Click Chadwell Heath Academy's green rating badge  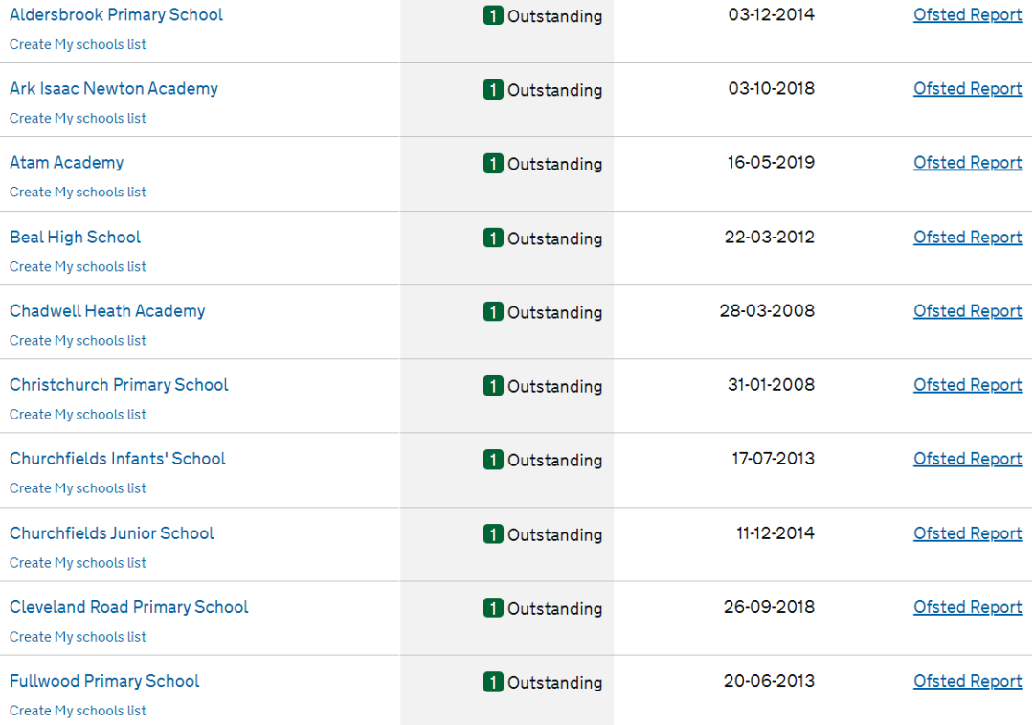[493, 312]
